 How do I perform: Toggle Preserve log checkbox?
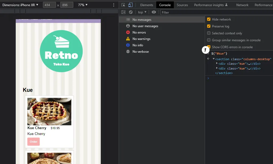pyautogui.click(x=209, y=26)
